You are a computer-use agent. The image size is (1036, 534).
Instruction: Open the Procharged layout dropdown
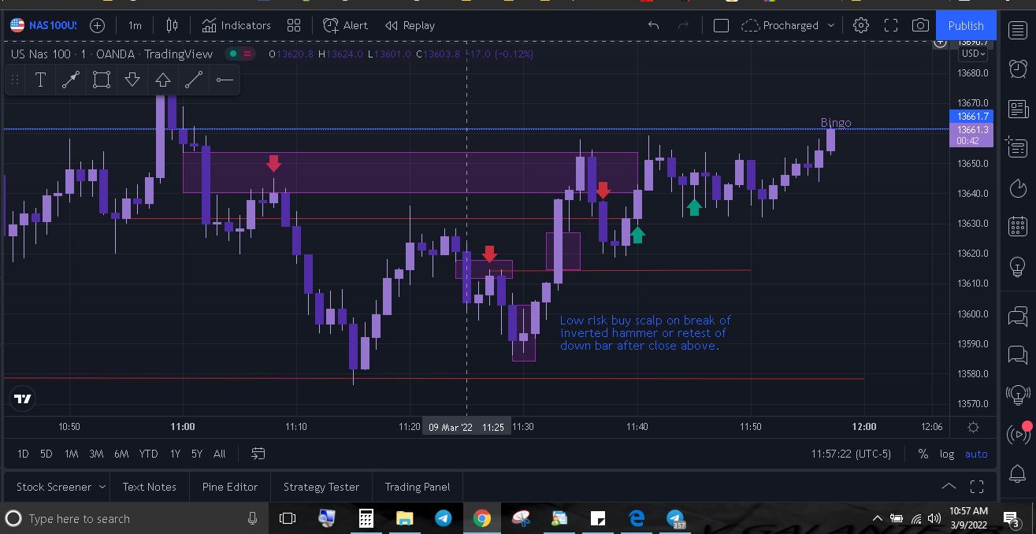[x=788, y=25]
